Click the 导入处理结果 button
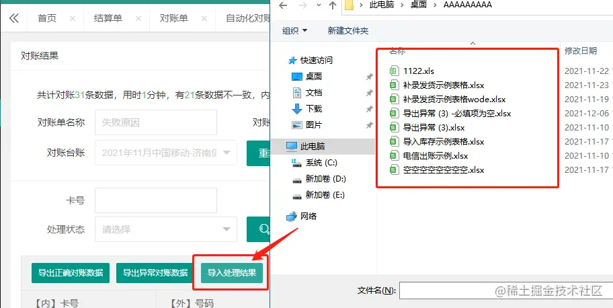Screen dimensions: 613x308 (x=232, y=273)
